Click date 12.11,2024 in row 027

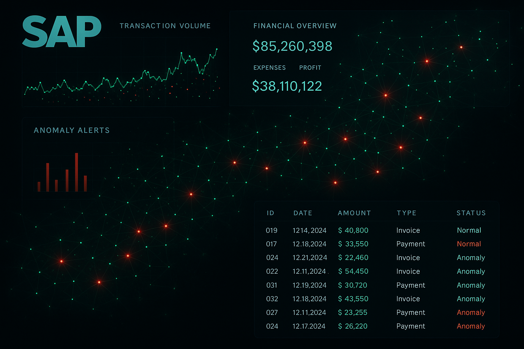[x=309, y=313]
